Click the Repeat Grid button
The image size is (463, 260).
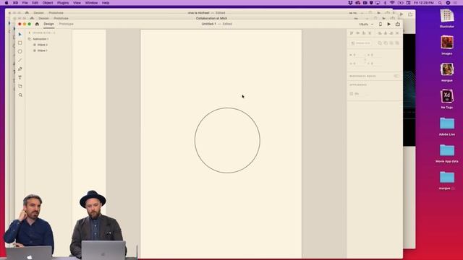(361, 43)
